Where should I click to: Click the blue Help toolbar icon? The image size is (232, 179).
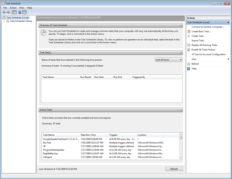coord(20,12)
